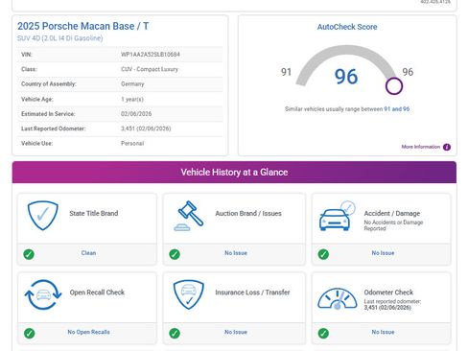The height and width of the screenshot is (351, 468).
Task: Click the 'Vehicle Use:' row label
Action: click(x=36, y=143)
